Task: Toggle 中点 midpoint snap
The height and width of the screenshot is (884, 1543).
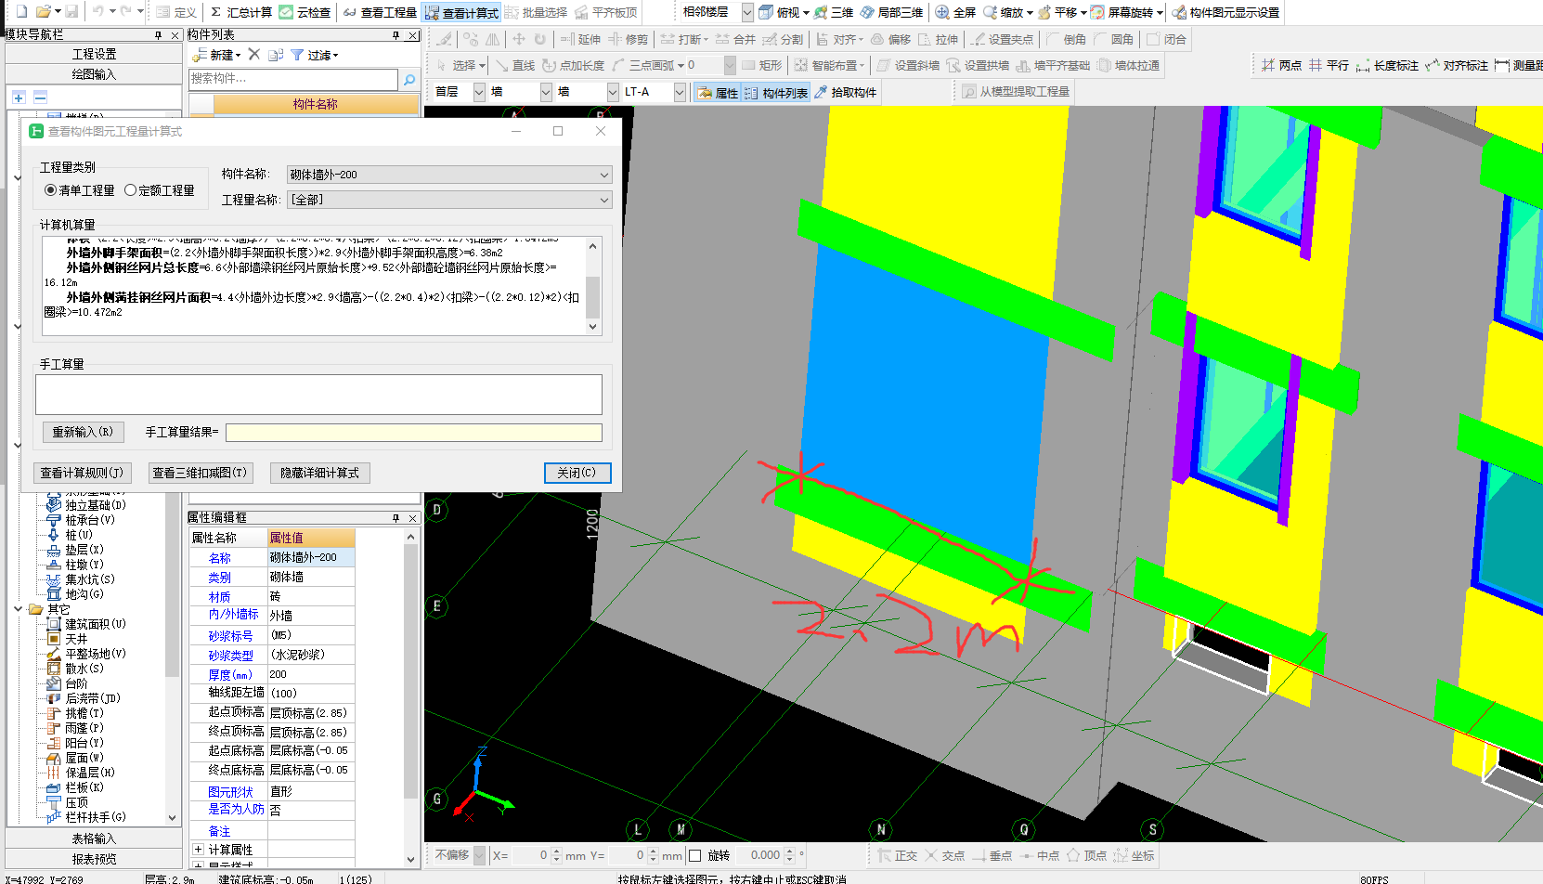Action: click(x=1040, y=855)
